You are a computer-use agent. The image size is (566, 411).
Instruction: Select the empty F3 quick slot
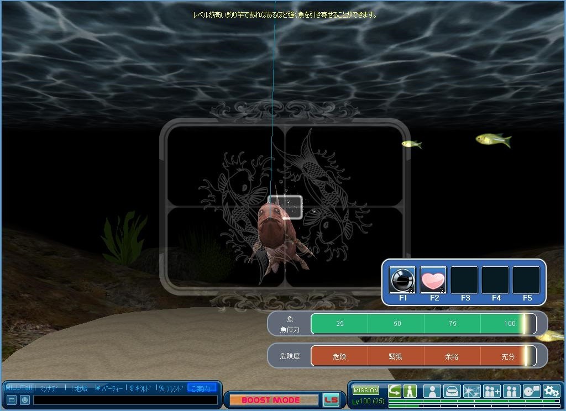point(464,280)
